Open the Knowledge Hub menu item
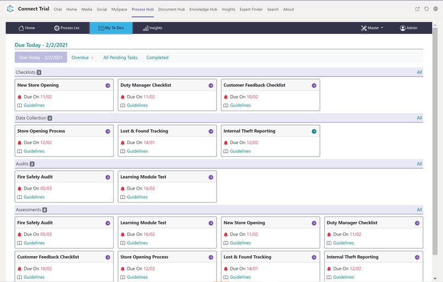Viewport: 443px width, 282px height. point(203,9)
